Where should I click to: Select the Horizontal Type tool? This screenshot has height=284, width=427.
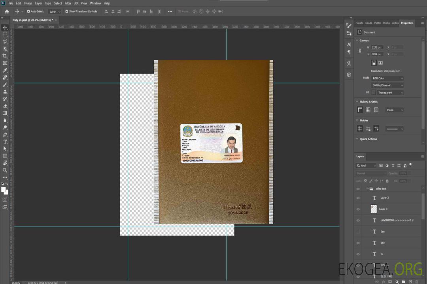point(5,142)
